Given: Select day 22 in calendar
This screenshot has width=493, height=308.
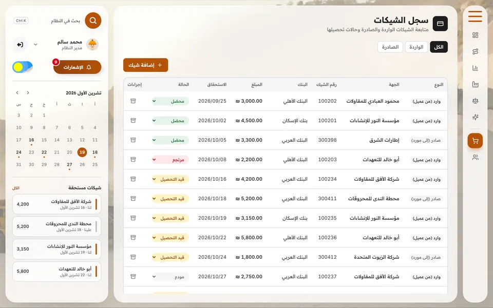Looking at the screenshot, I should pyautogui.click(x=44, y=152).
